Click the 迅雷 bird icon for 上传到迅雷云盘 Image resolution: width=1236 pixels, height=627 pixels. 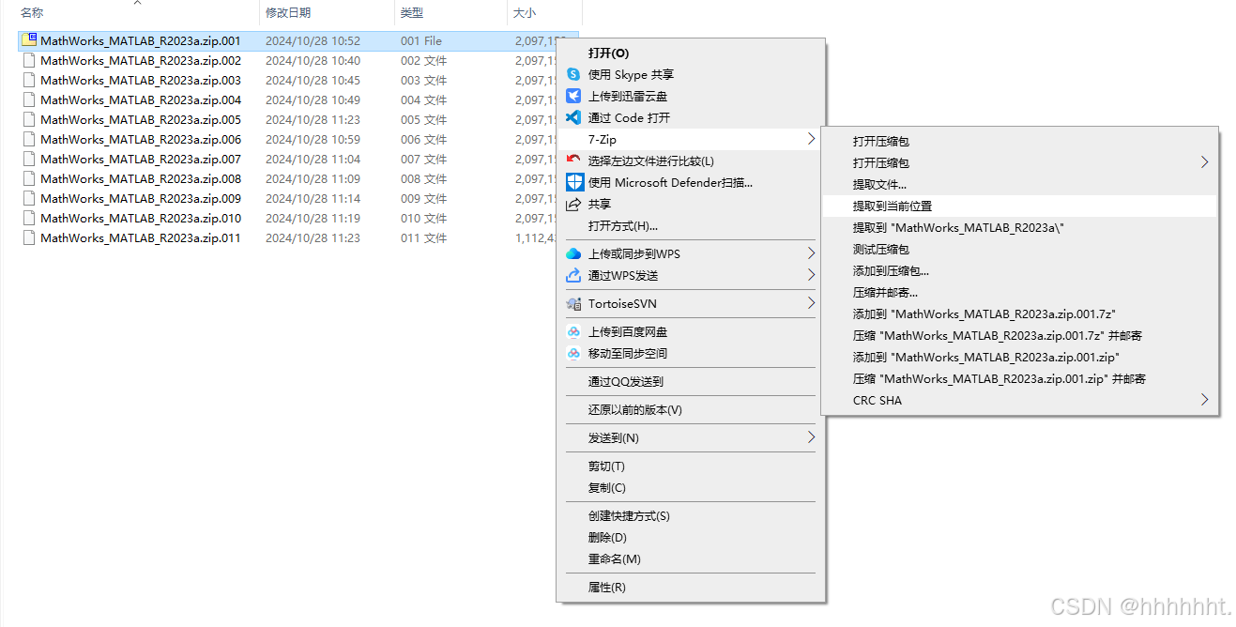point(573,96)
